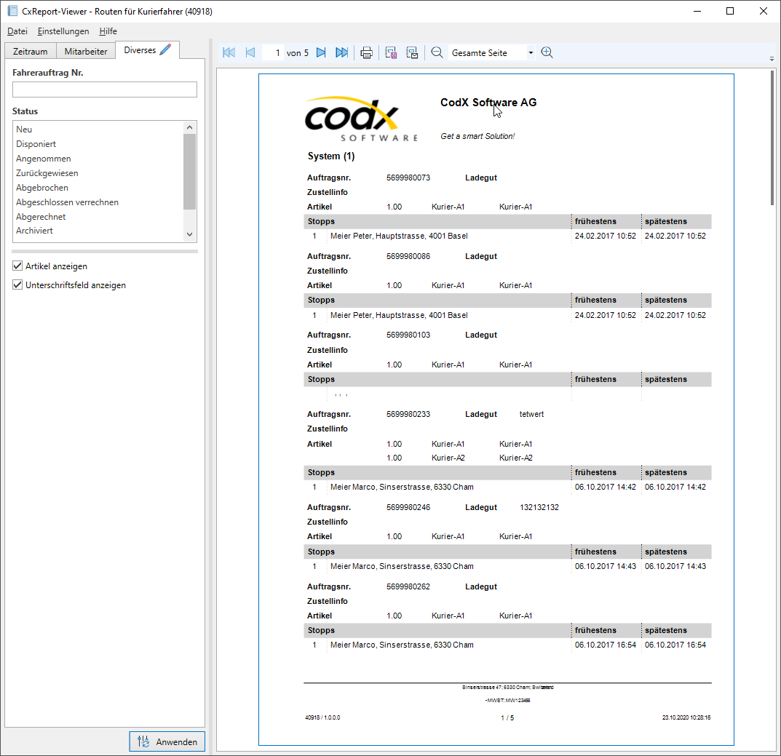Zoom in with the plus magnifier

[x=547, y=52]
